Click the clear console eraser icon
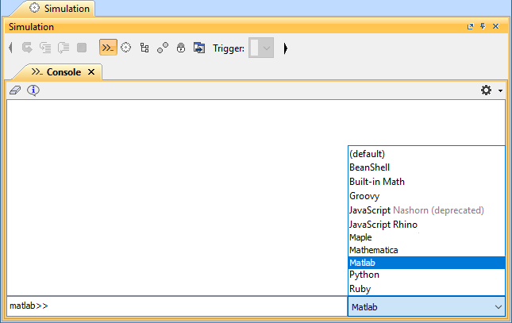Screen dimensions: 512x323 pyautogui.click(x=15, y=90)
